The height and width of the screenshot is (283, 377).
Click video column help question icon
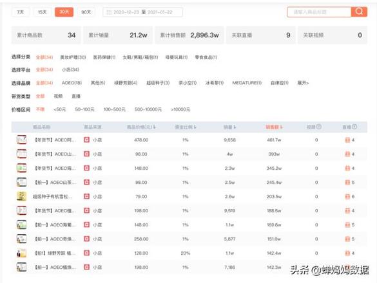(x=318, y=127)
